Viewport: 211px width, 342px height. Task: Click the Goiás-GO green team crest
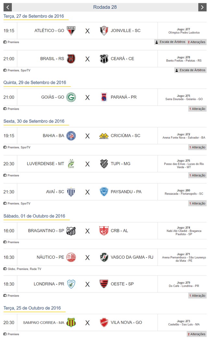(x=71, y=97)
